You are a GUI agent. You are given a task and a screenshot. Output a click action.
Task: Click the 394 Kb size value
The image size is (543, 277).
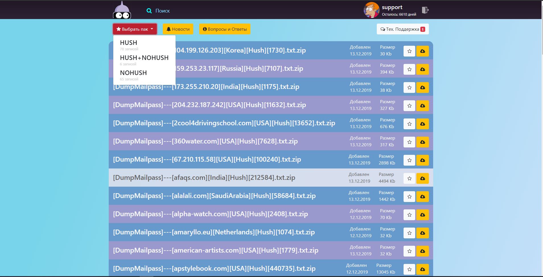pyautogui.click(x=387, y=72)
